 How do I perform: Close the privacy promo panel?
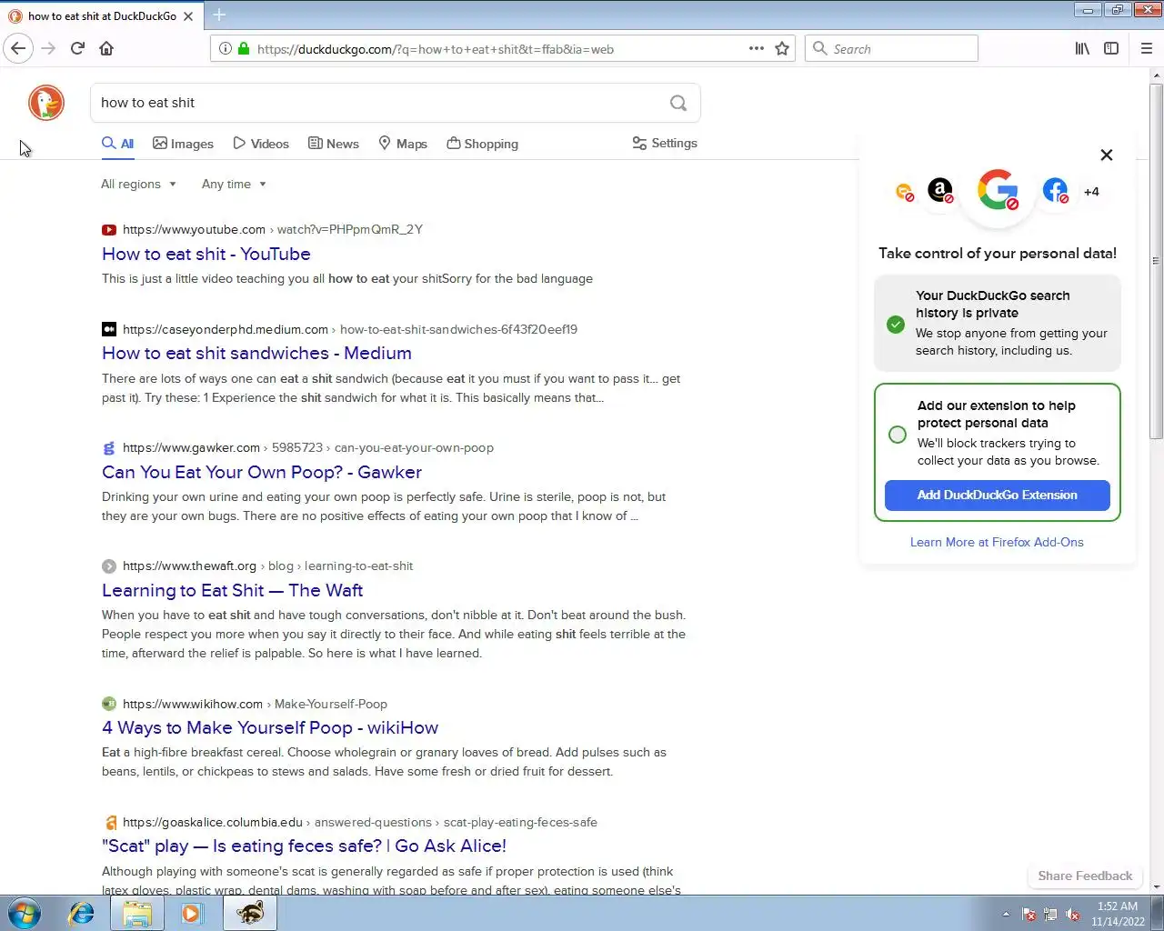pos(1107,155)
